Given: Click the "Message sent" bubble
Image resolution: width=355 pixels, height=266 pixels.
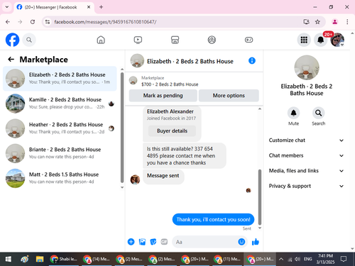Looking at the screenshot, I should [163, 176].
